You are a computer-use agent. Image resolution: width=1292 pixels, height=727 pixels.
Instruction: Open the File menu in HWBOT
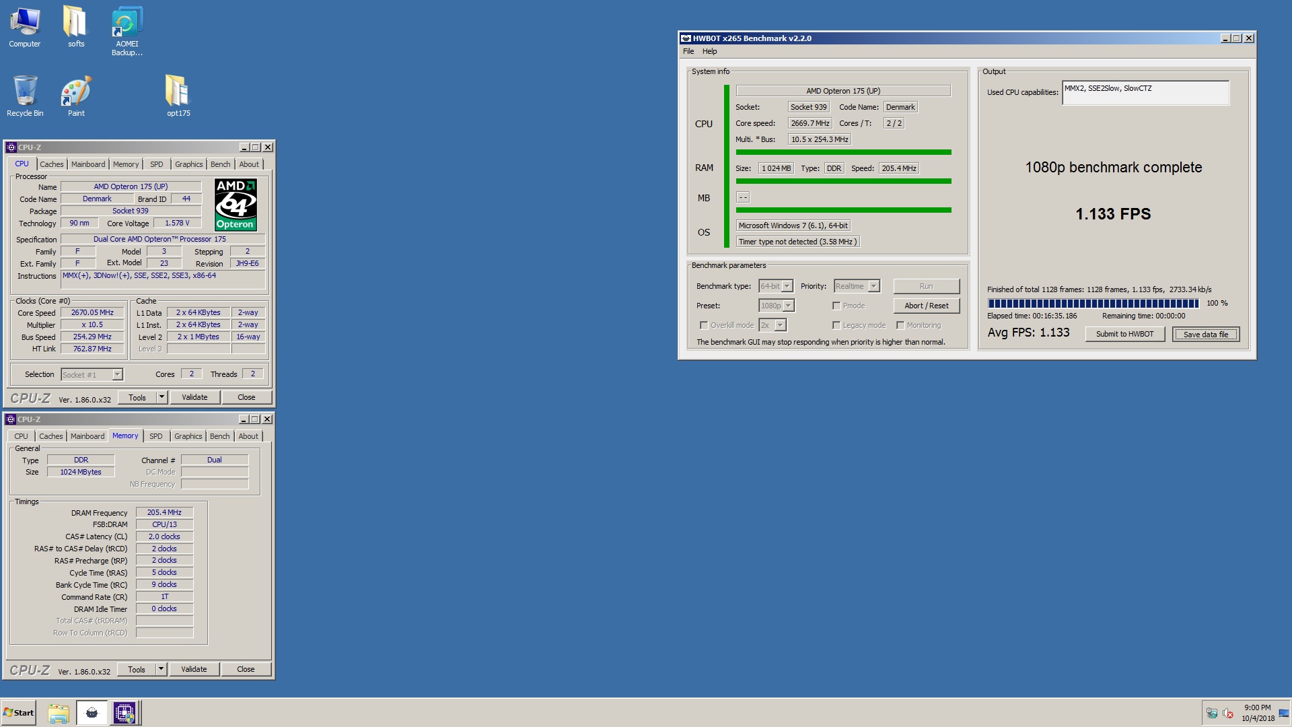(688, 51)
